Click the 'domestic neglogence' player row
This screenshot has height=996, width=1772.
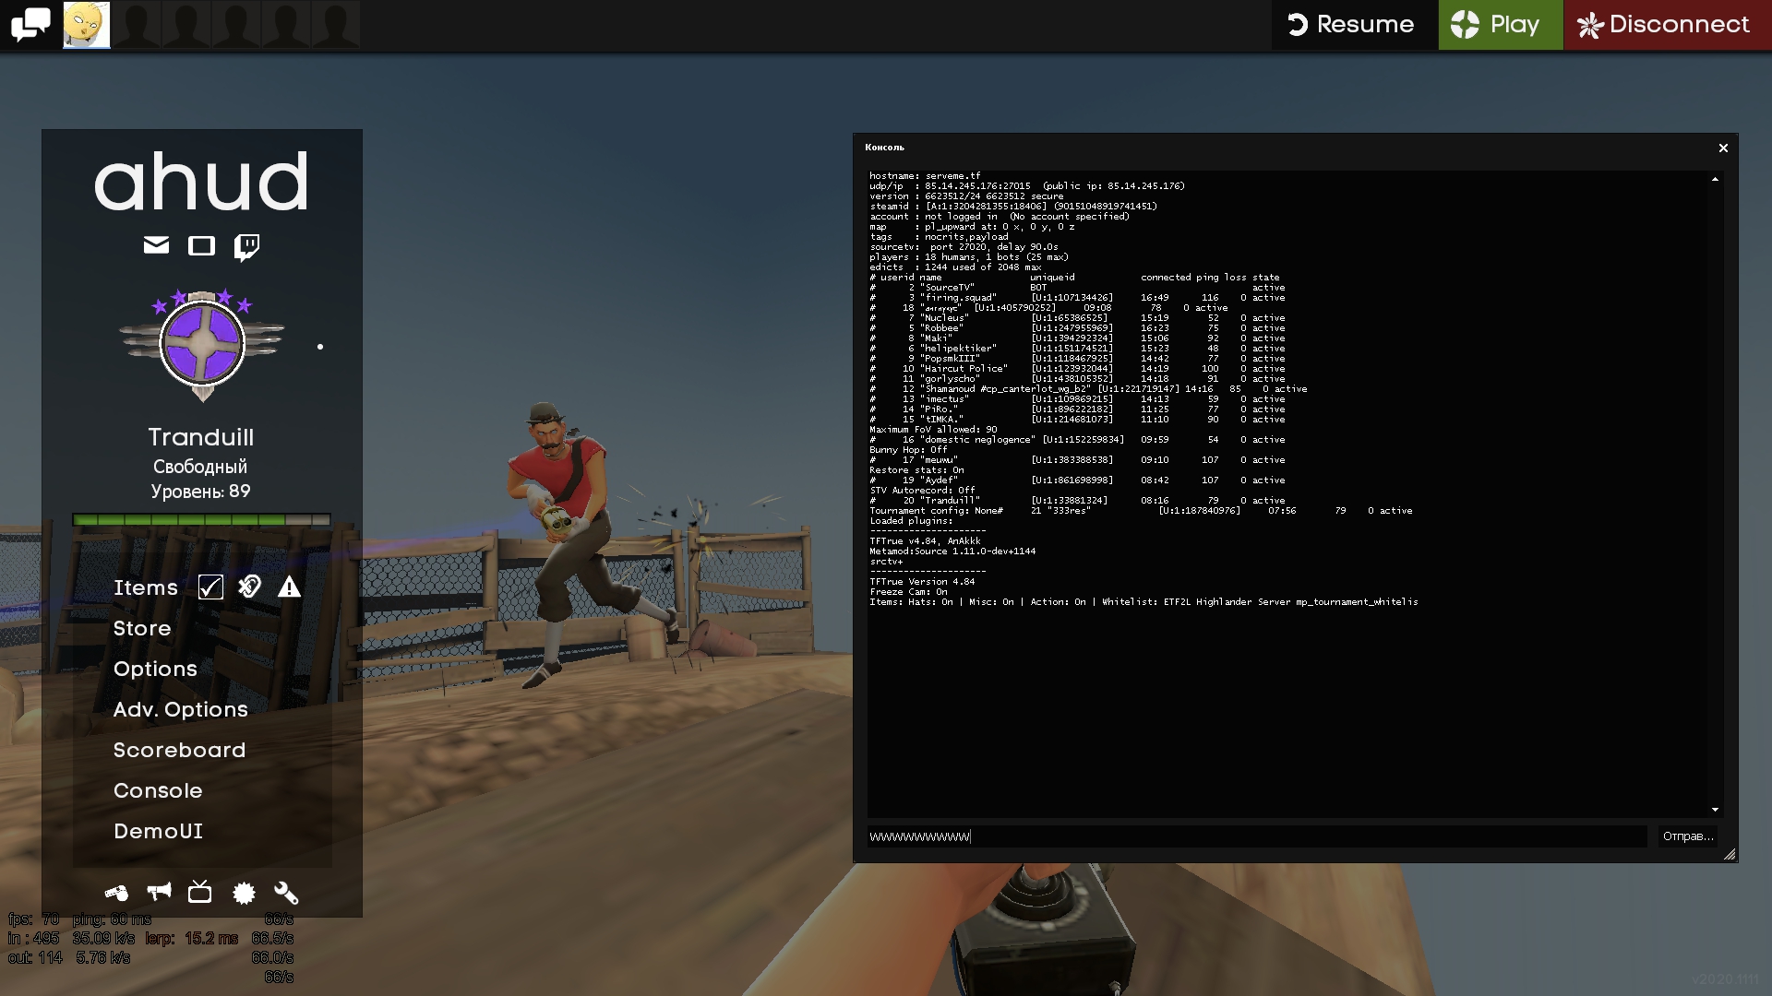pos(1077,440)
